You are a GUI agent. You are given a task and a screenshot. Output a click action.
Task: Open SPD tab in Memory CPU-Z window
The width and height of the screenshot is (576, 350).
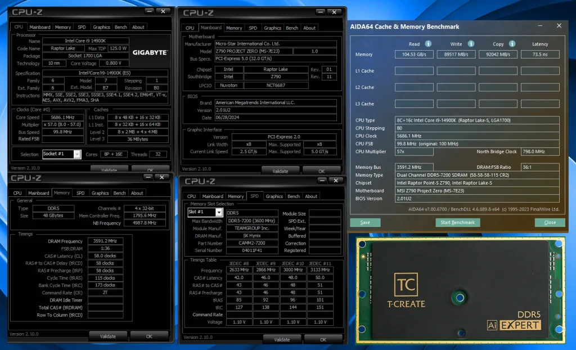pyautogui.click(x=80, y=193)
